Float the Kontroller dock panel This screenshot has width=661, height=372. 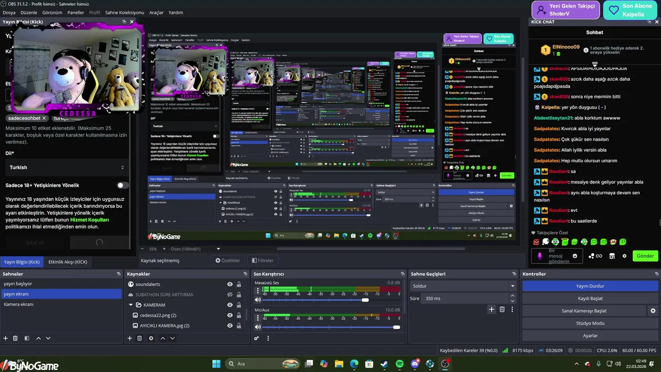point(656,274)
